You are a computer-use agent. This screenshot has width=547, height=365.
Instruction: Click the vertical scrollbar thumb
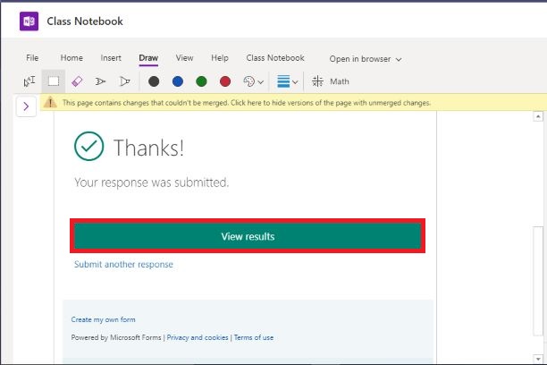538,281
